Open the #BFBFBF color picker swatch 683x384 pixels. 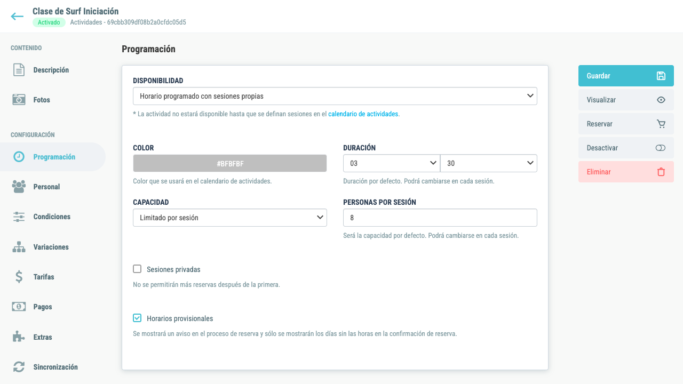(x=230, y=163)
